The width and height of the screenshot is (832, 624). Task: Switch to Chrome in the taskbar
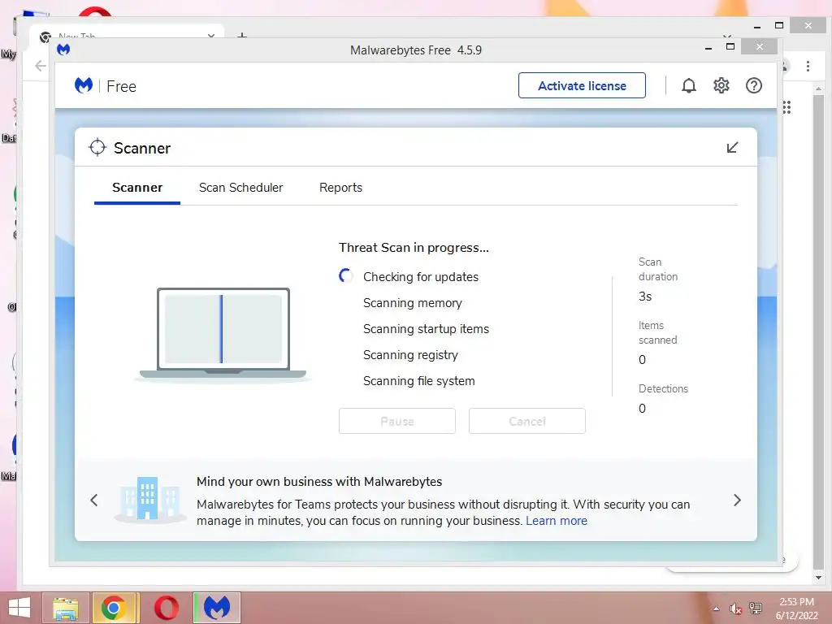point(115,608)
